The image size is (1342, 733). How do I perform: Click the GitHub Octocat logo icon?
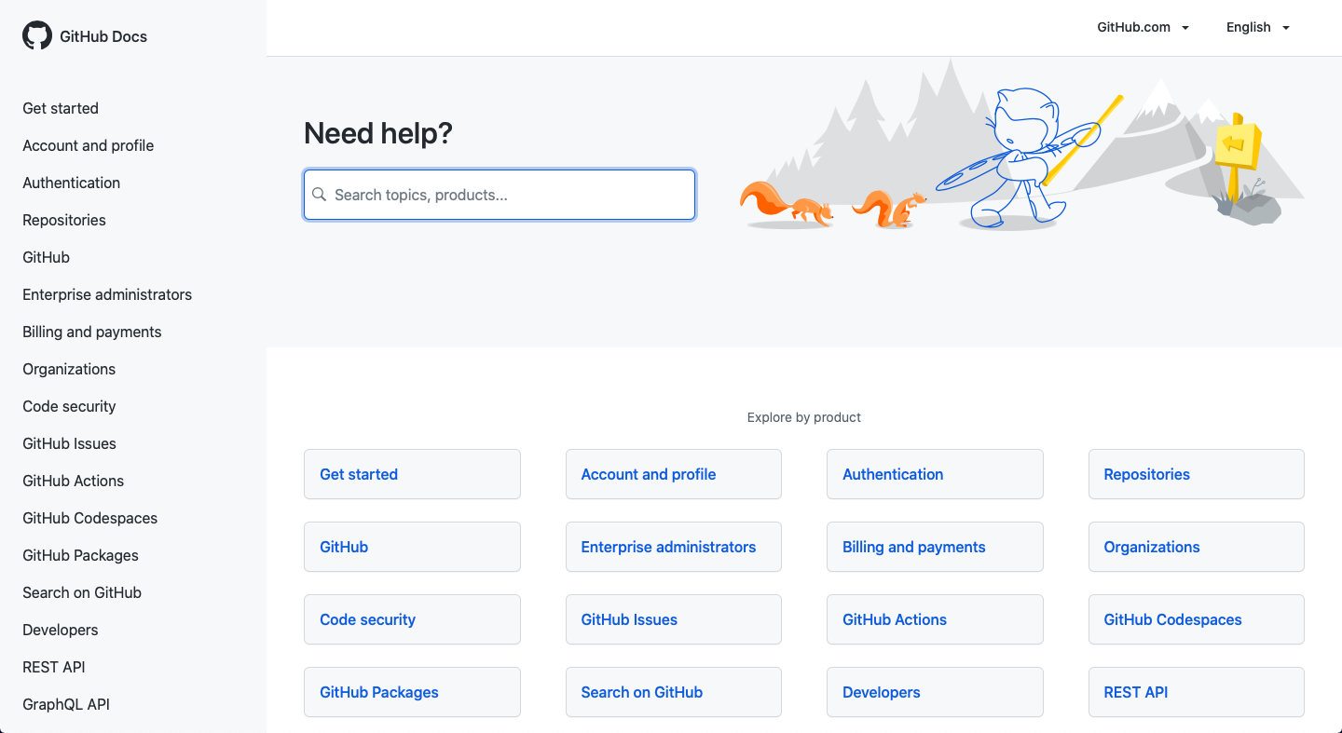pos(37,36)
